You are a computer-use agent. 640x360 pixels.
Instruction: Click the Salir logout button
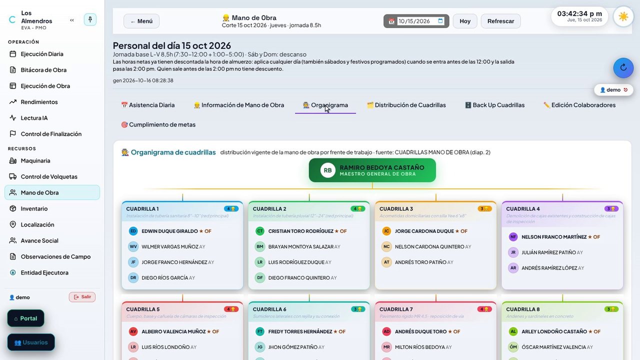[82, 297]
